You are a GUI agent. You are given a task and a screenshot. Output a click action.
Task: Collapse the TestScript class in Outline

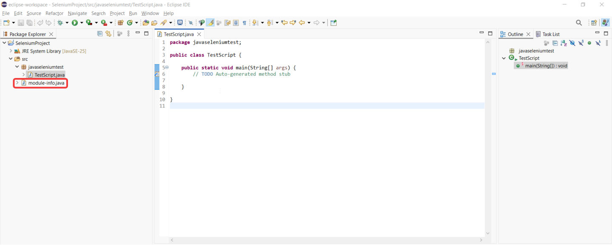tap(504, 58)
